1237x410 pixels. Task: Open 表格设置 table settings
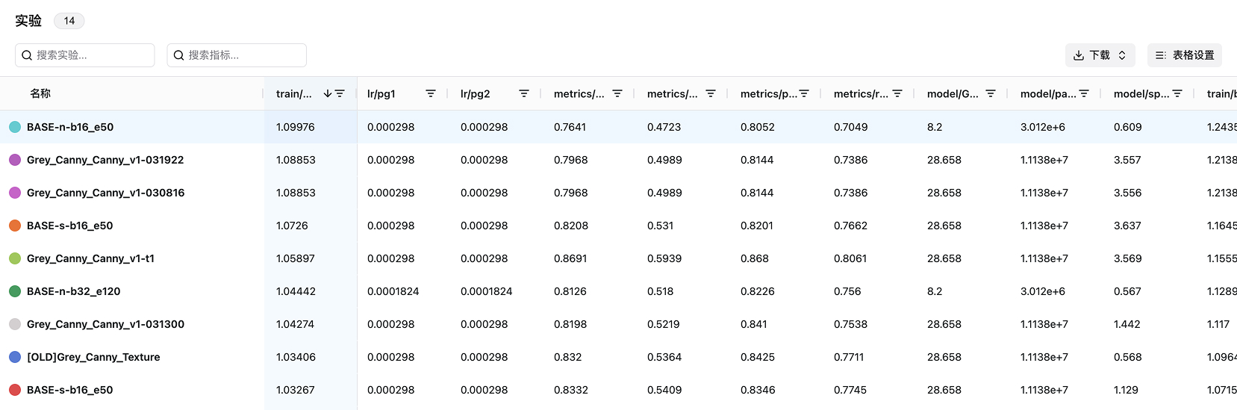click(1184, 55)
